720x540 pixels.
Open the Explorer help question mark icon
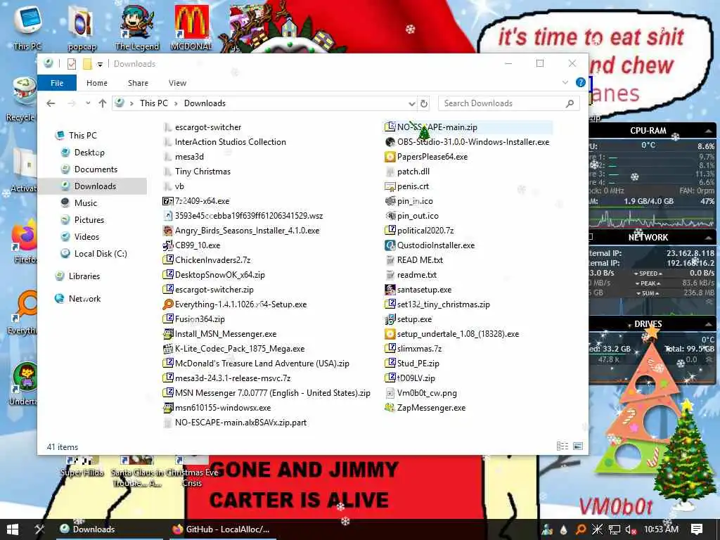coord(580,83)
